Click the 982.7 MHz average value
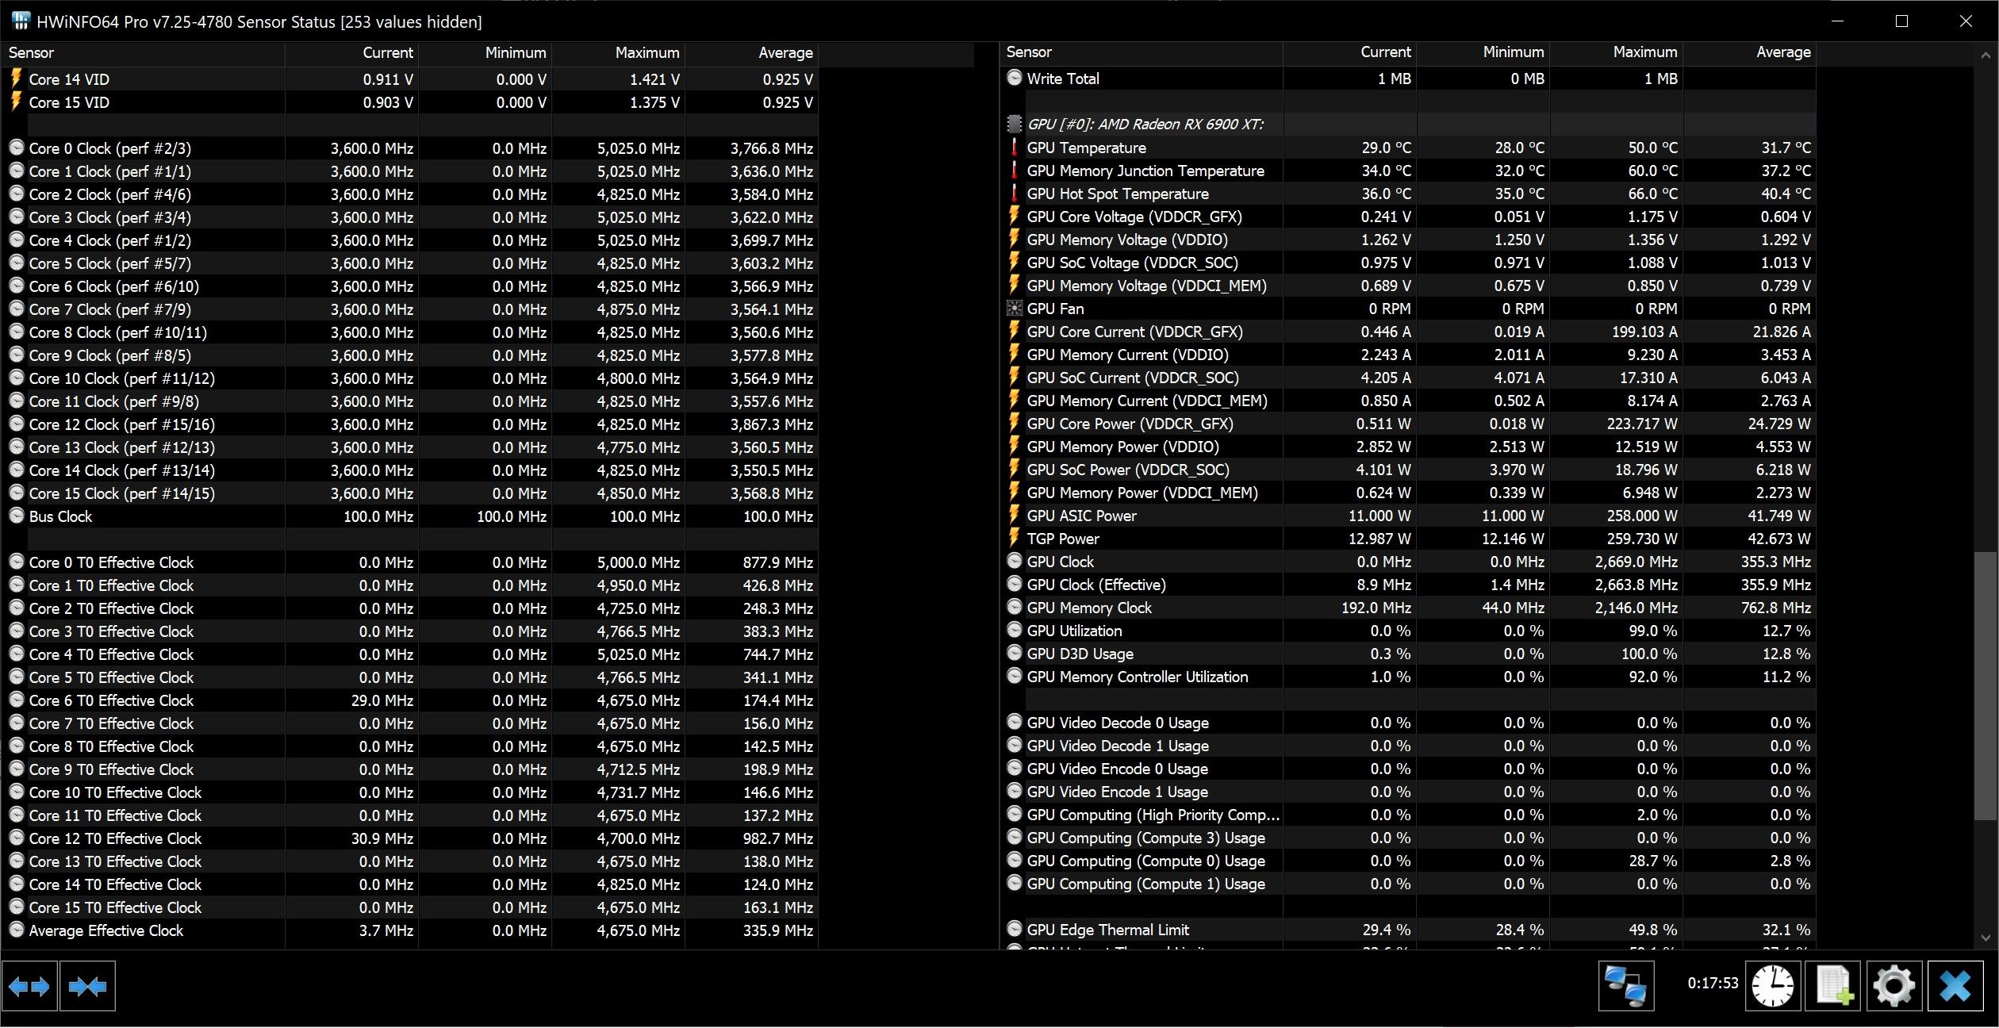1999x1028 pixels. 777,838
